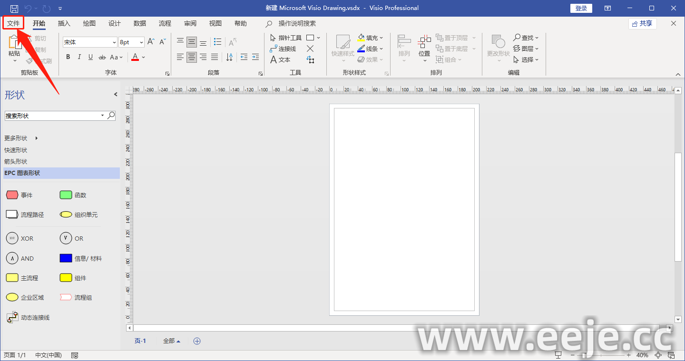685x361 pixels.
Task: Click the add new page plus icon
Action: 197,341
